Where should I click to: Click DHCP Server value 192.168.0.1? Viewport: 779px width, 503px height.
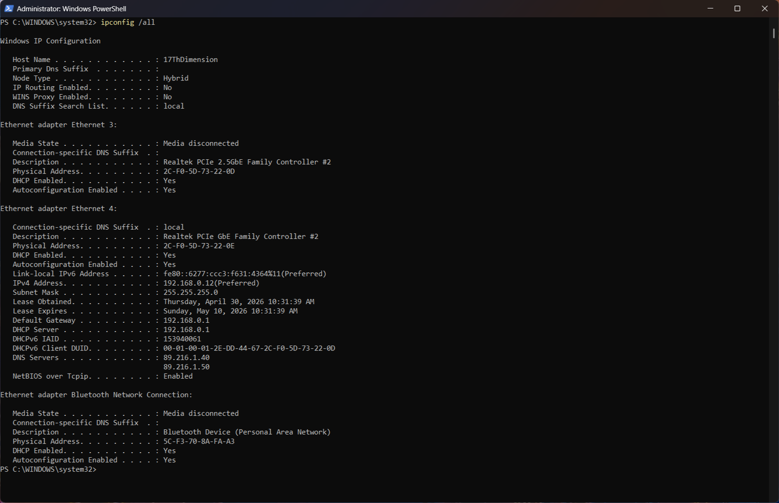coord(186,329)
